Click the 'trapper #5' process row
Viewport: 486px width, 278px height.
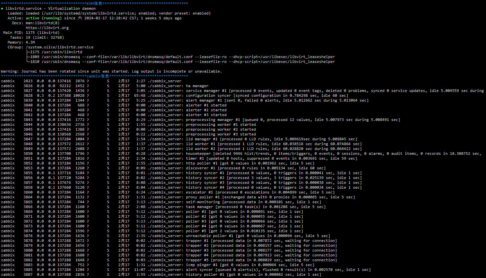pyautogui.click(x=169, y=260)
